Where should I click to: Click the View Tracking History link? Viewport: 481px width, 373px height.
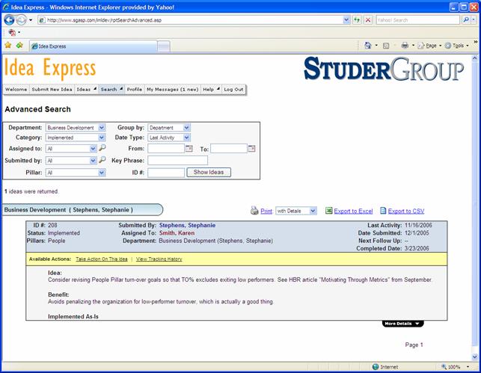159,259
